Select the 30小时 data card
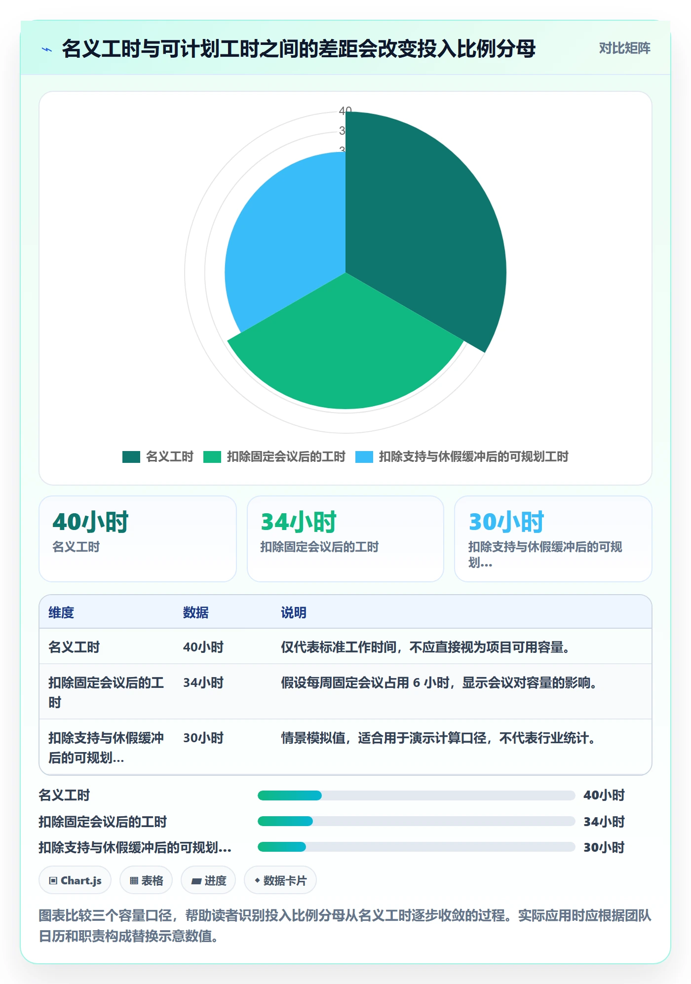The height and width of the screenshot is (984, 691). (553, 539)
